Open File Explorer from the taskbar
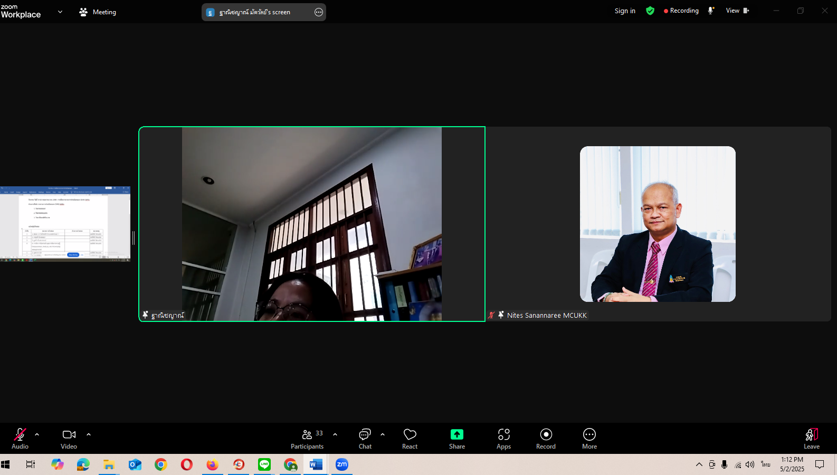The image size is (837, 475). click(109, 464)
